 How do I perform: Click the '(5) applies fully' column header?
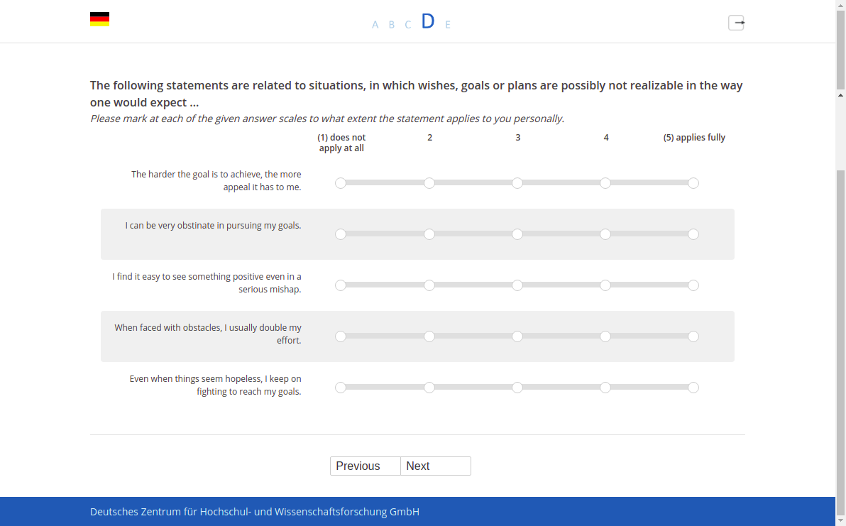(x=694, y=138)
